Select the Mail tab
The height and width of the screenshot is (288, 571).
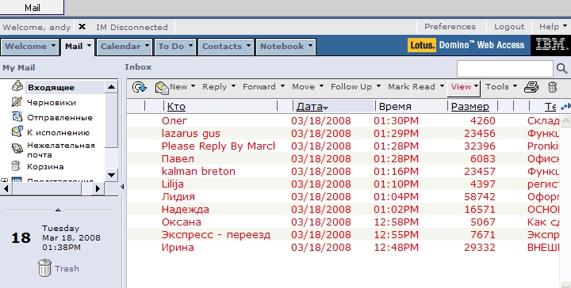pyautogui.click(x=78, y=47)
